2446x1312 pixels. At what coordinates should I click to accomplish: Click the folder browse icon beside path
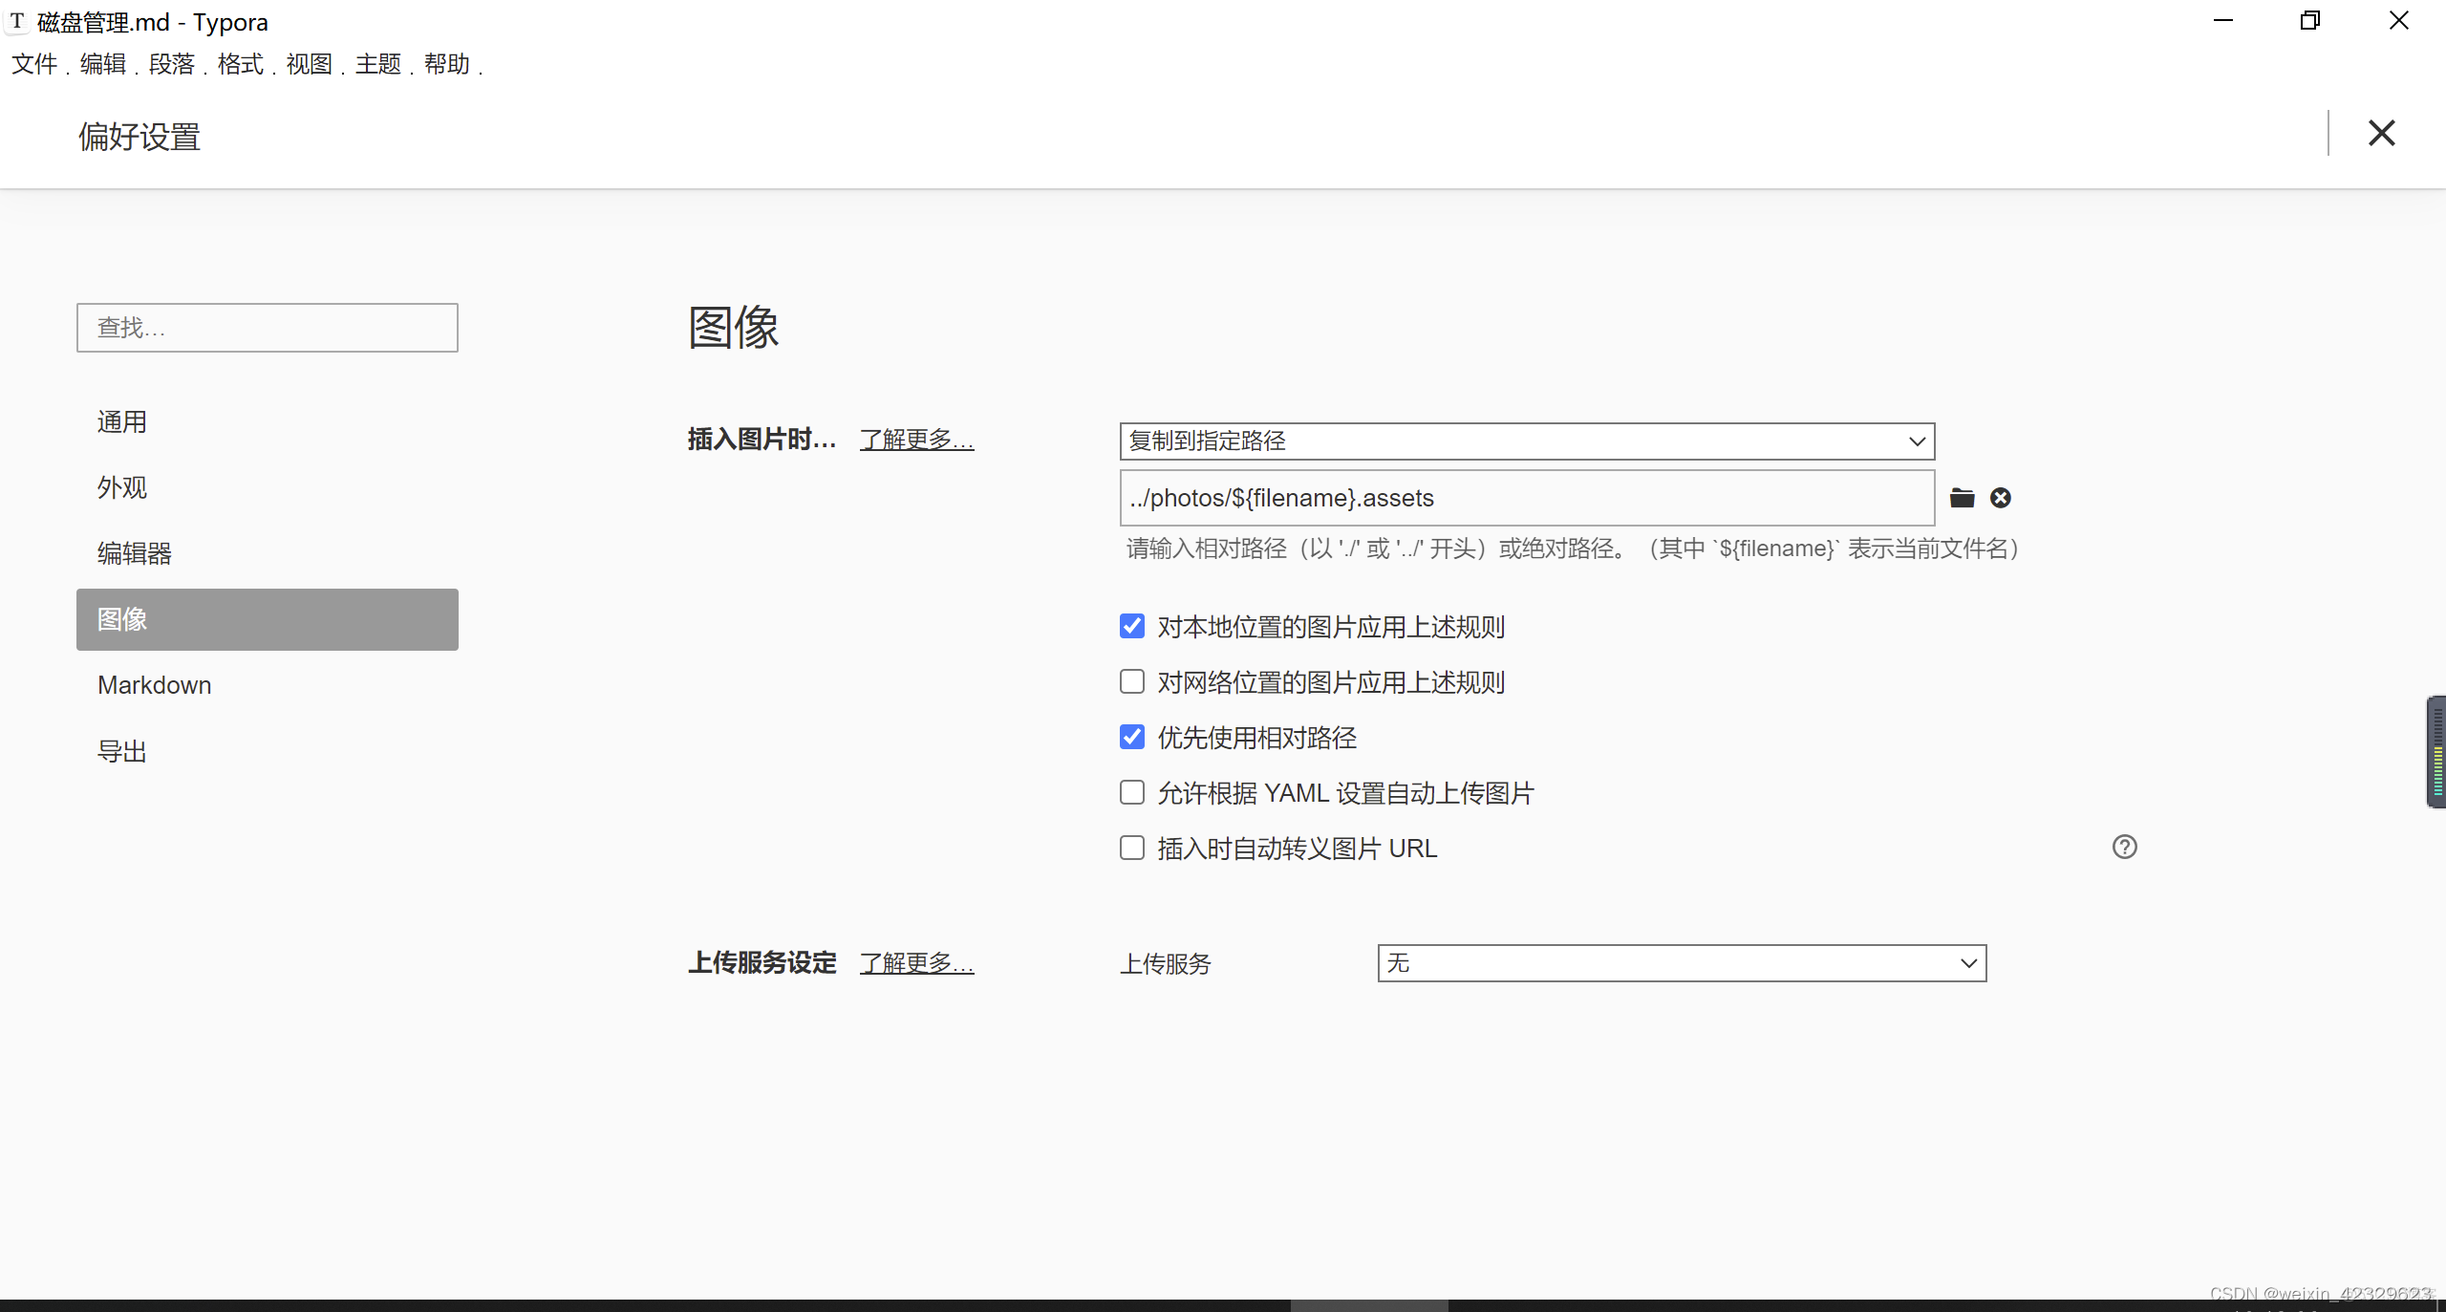pyautogui.click(x=1962, y=498)
